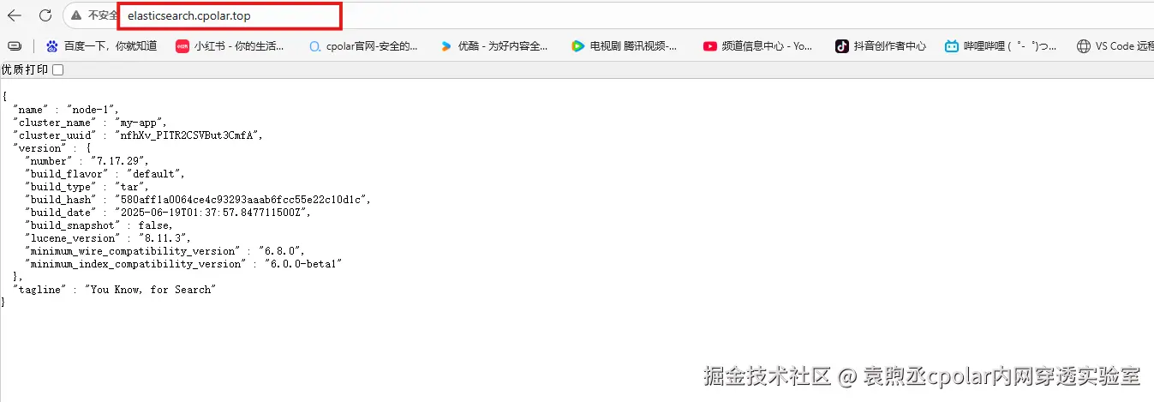Image resolution: width=1154 pixels, height=402 pixels.
Task: Open the cpolar官网 bookmark
Action: [x=363, y=46]
